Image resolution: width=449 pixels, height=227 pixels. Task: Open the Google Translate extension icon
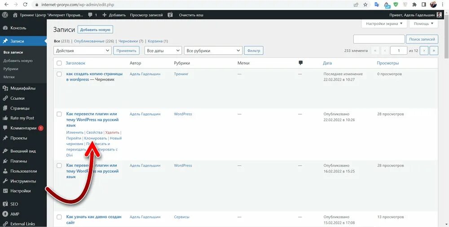377,4
